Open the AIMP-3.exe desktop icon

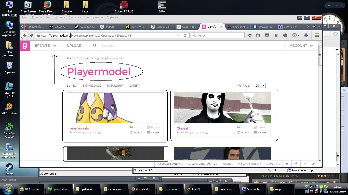[x=9, y=109]
